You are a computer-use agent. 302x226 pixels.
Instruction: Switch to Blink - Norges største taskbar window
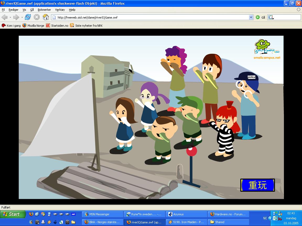[x=103, y=222]
